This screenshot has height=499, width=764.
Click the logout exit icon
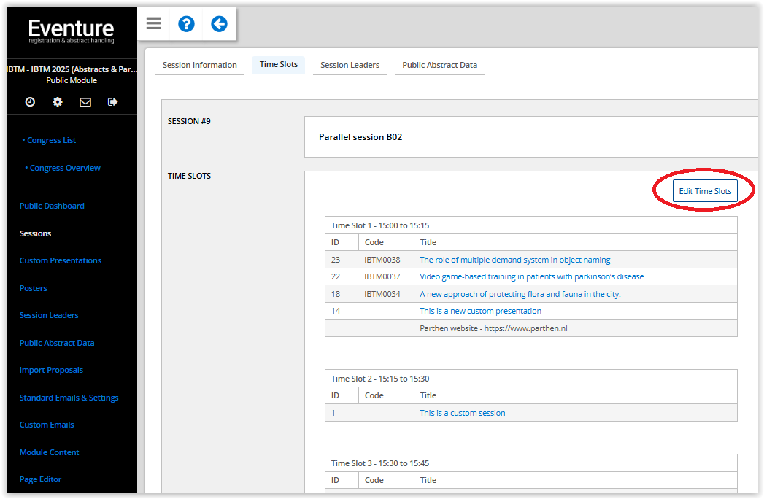click(112, 102)
